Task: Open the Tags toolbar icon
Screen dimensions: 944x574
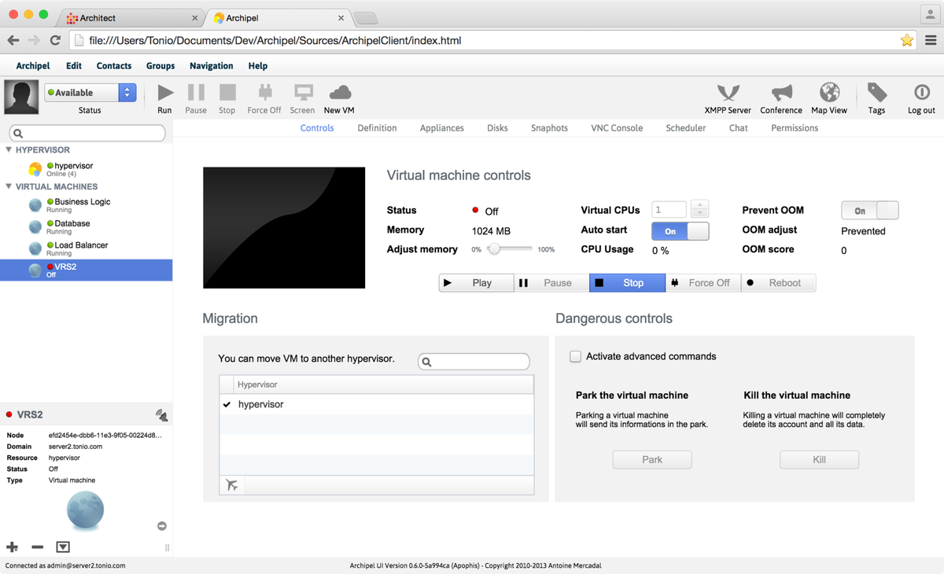Action: pyautogui.click(x=877, y=93)
